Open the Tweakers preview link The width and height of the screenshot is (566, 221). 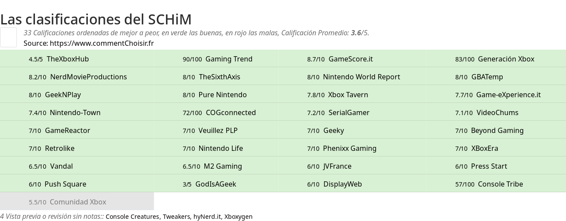click(x=176, y=217)
